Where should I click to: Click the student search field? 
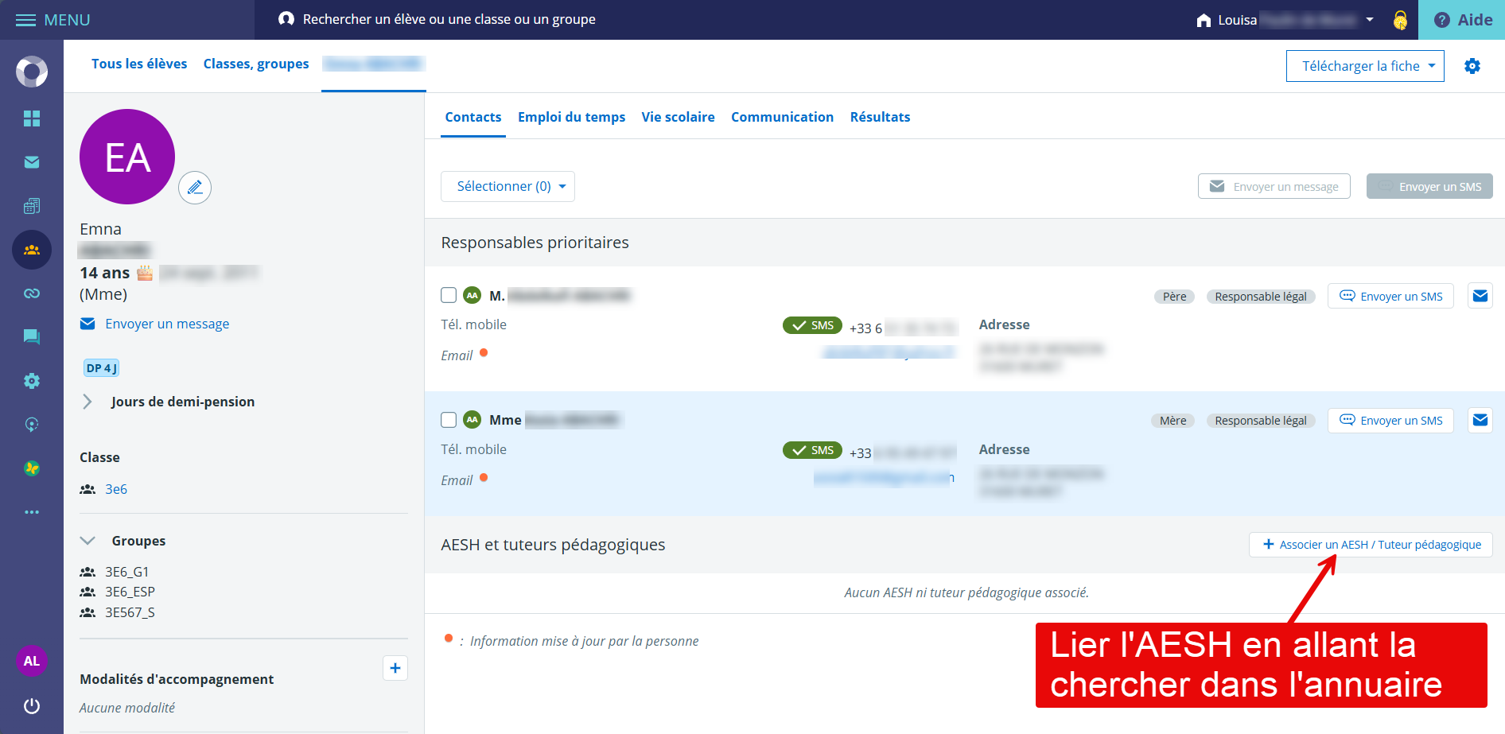pyautogui.click(x=449, y=19)
